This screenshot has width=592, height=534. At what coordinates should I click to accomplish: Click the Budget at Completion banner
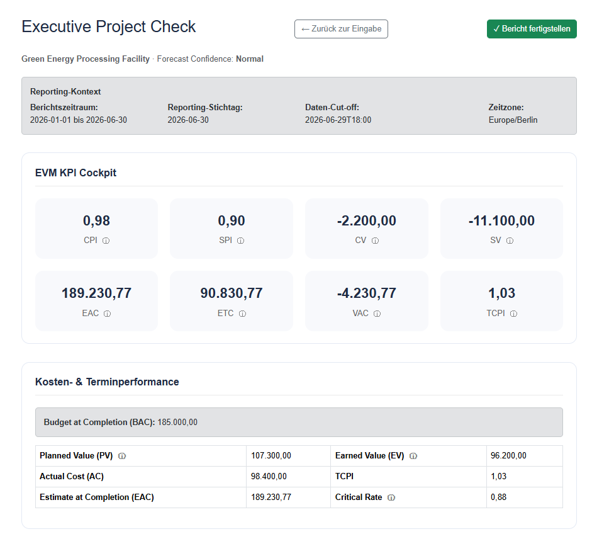tap(299, 422)
